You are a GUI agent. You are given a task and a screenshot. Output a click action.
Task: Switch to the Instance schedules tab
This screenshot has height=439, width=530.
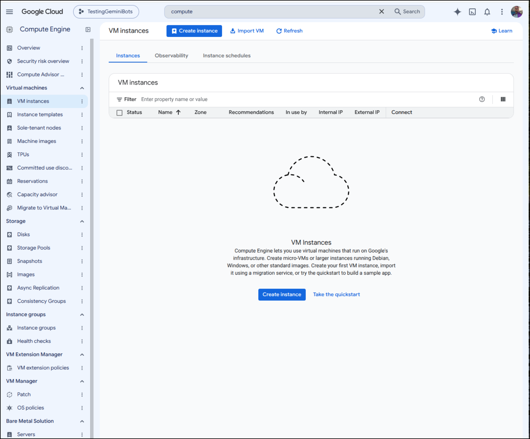pos(227,56)
